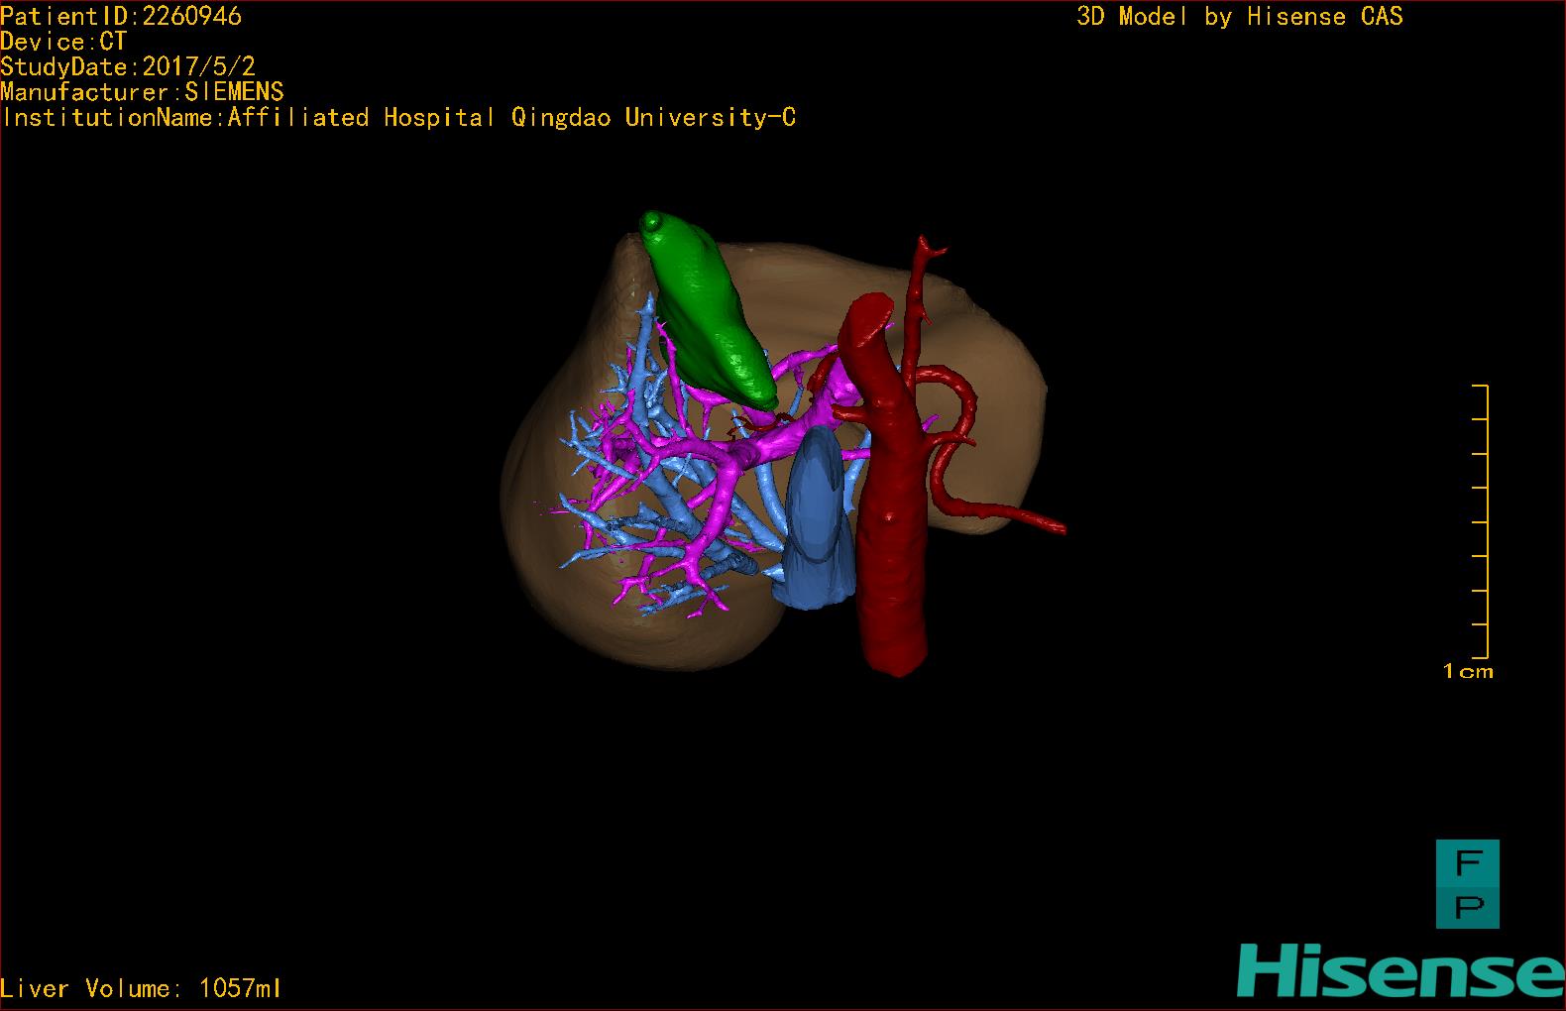The height and width of the screenshot is (1011, 1566).
Task: Click the P face of orientation cube
Action: [1468, 906]
